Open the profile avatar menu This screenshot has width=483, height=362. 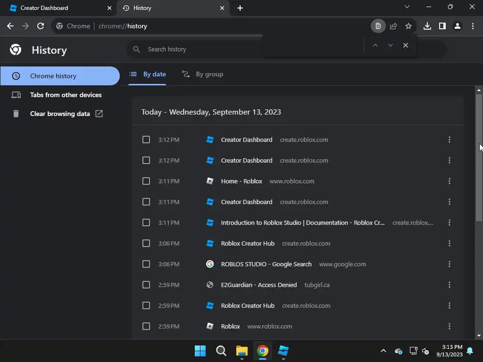[458, 26]
